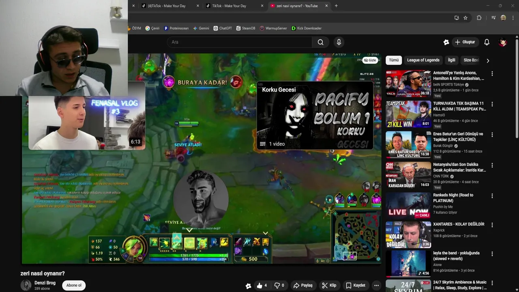Open options menu for XANTARES - KOLAY DEĞİLDİR video

click(x=492, y=225)
